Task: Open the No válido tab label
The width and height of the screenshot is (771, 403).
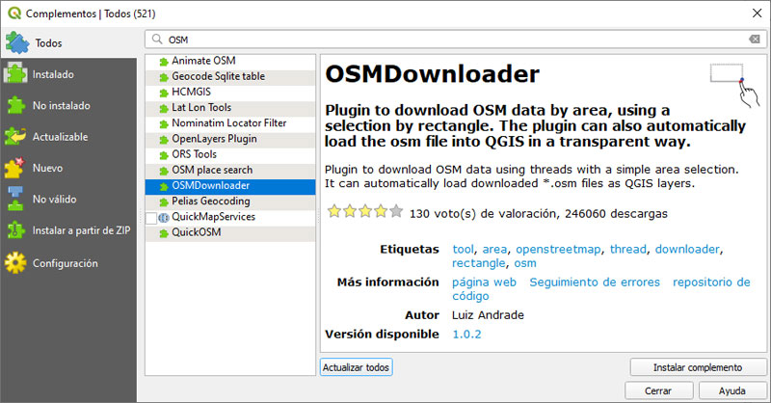Action: pos(55,200)
